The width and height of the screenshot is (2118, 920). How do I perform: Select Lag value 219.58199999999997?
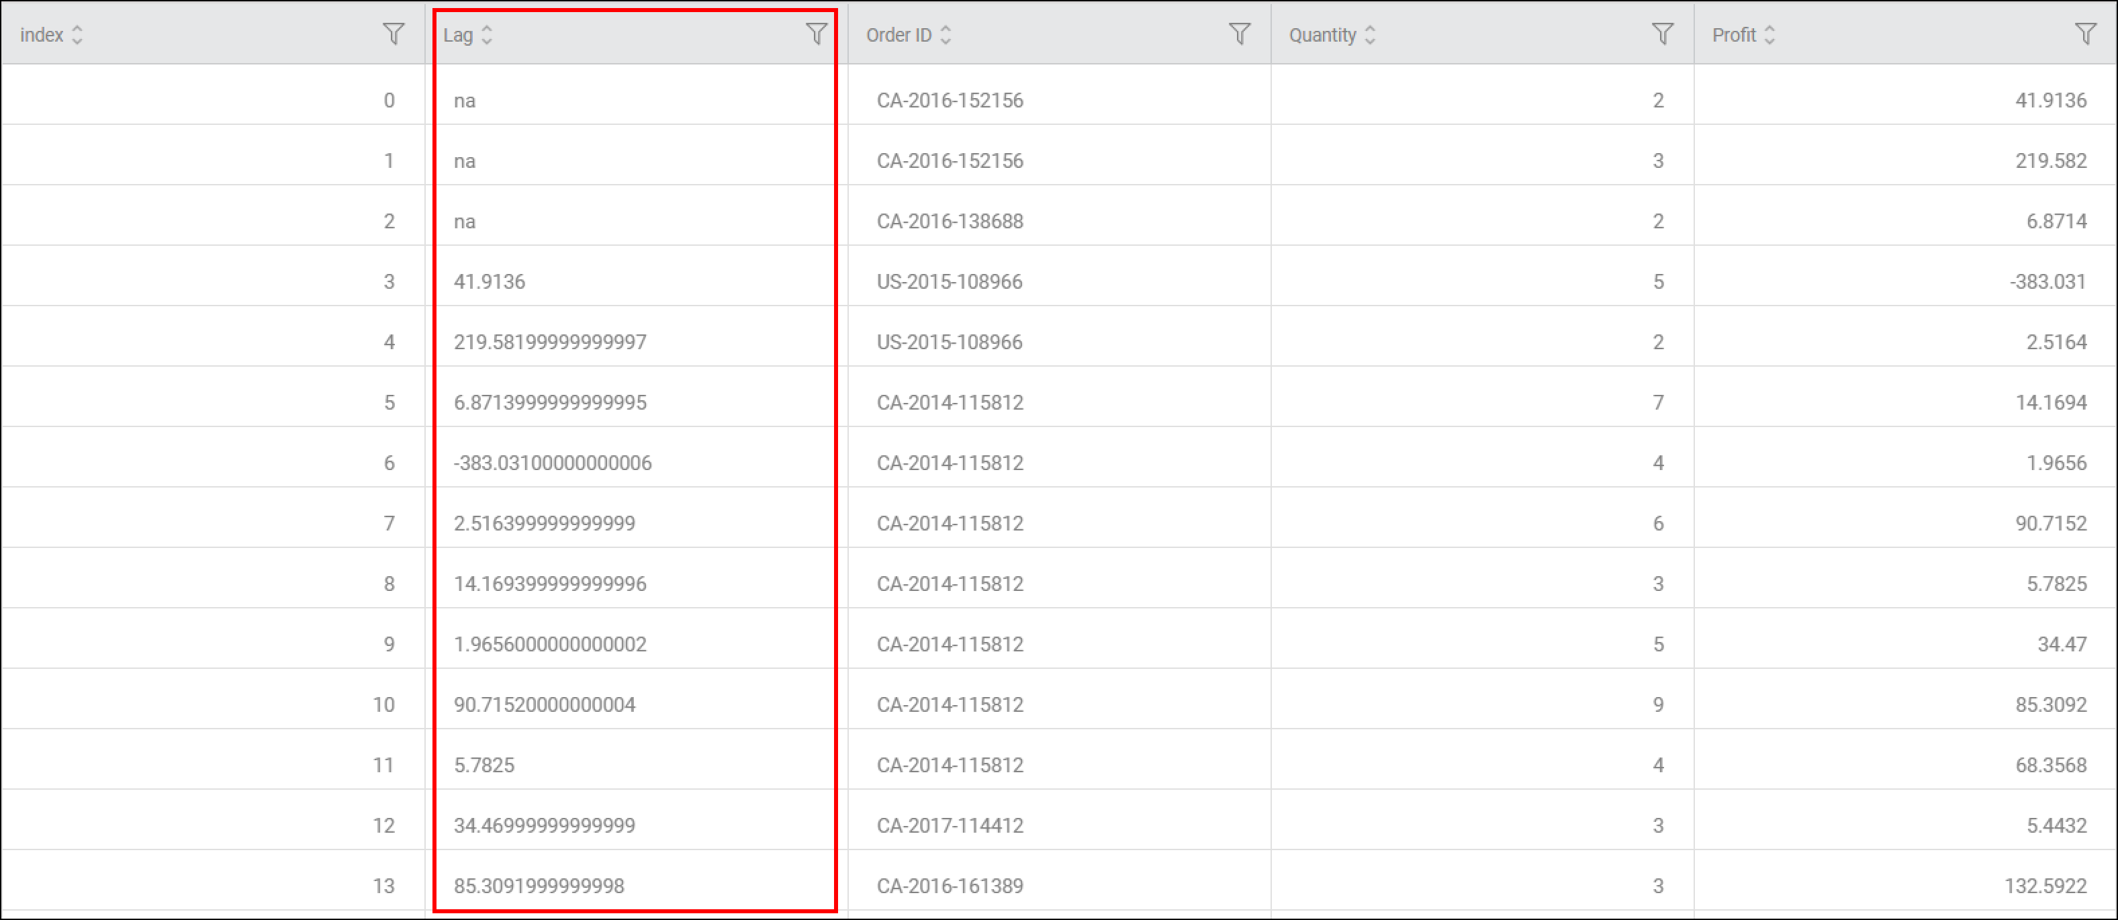(550, 342)
